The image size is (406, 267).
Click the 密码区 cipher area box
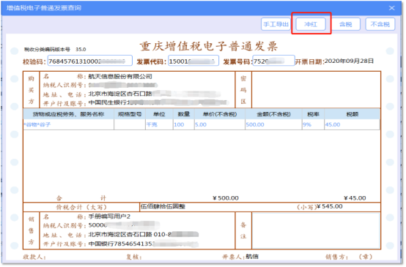[x=316, y=90]
